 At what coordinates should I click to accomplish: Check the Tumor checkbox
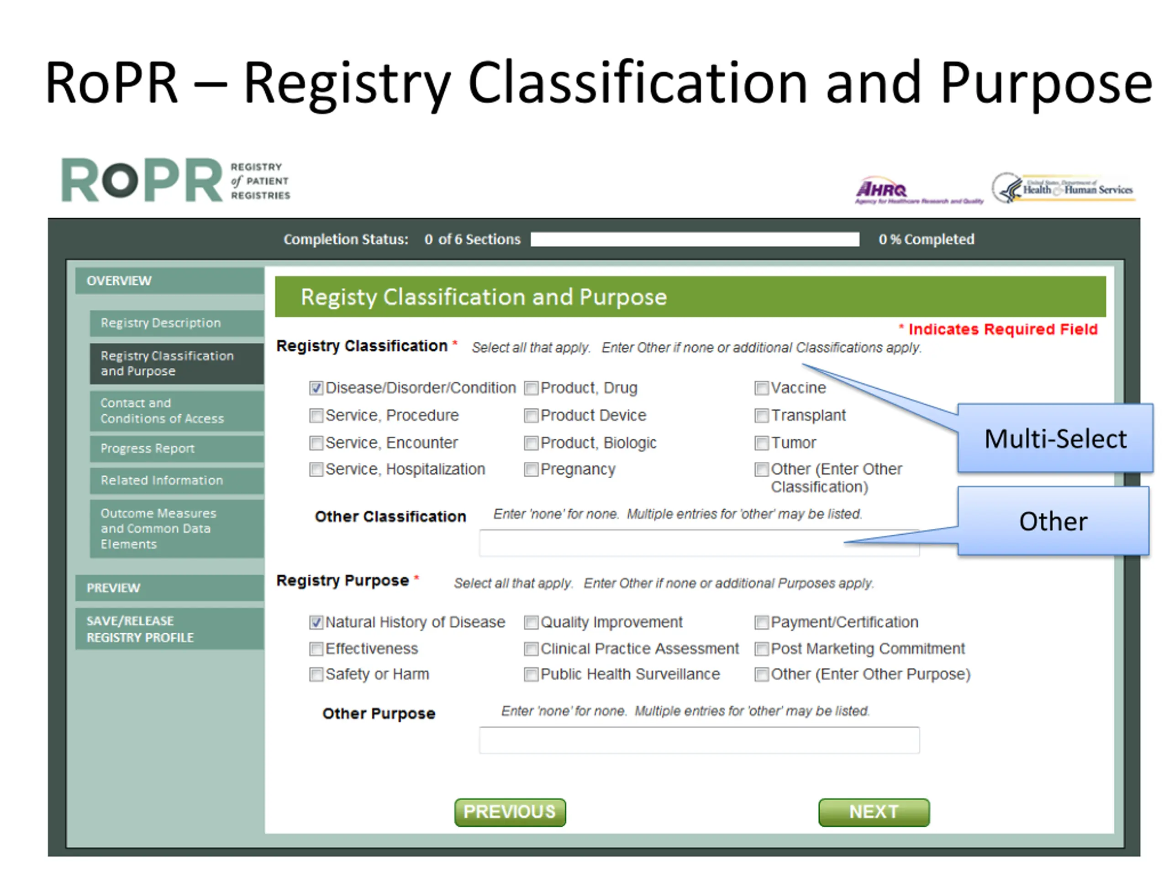click(x=762, y=443)
